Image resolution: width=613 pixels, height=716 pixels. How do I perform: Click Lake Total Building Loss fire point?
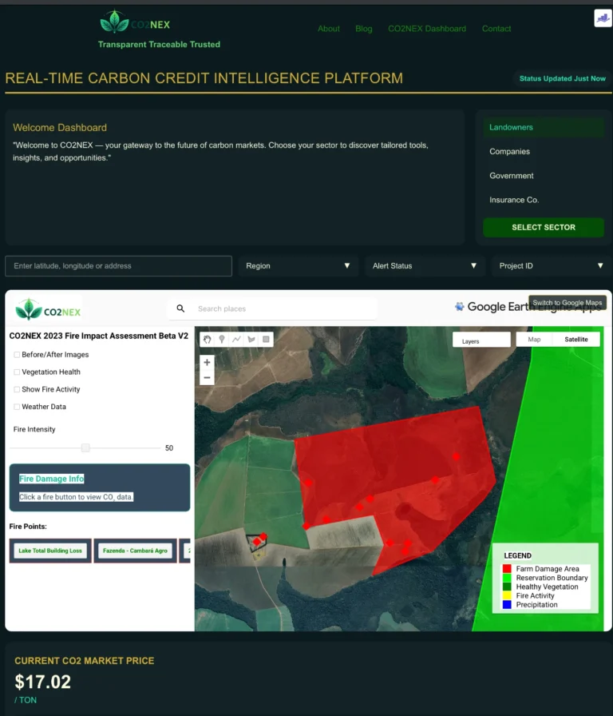click(x=50, y=551)
